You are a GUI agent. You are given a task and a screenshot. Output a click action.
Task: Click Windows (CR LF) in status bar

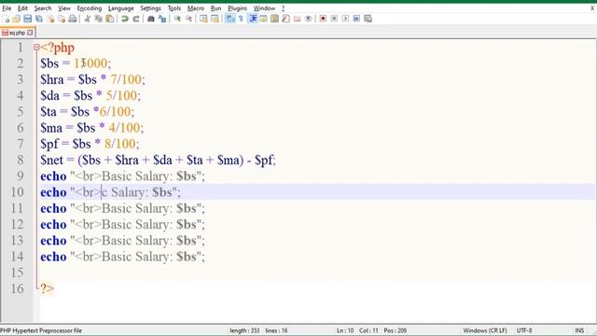pyautogui.click(x=485, y=330)
